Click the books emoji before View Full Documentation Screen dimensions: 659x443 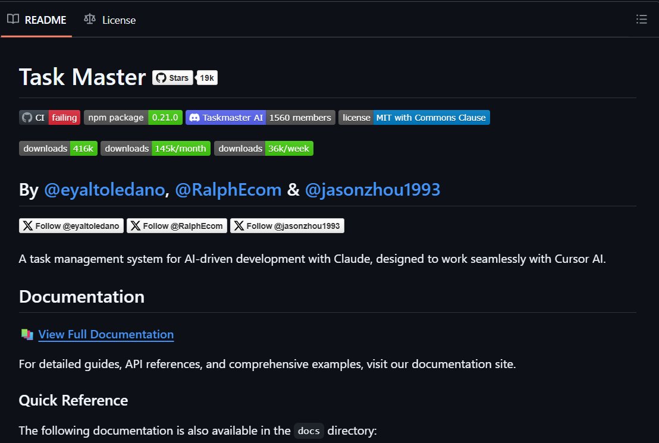[x=27, y=335]
